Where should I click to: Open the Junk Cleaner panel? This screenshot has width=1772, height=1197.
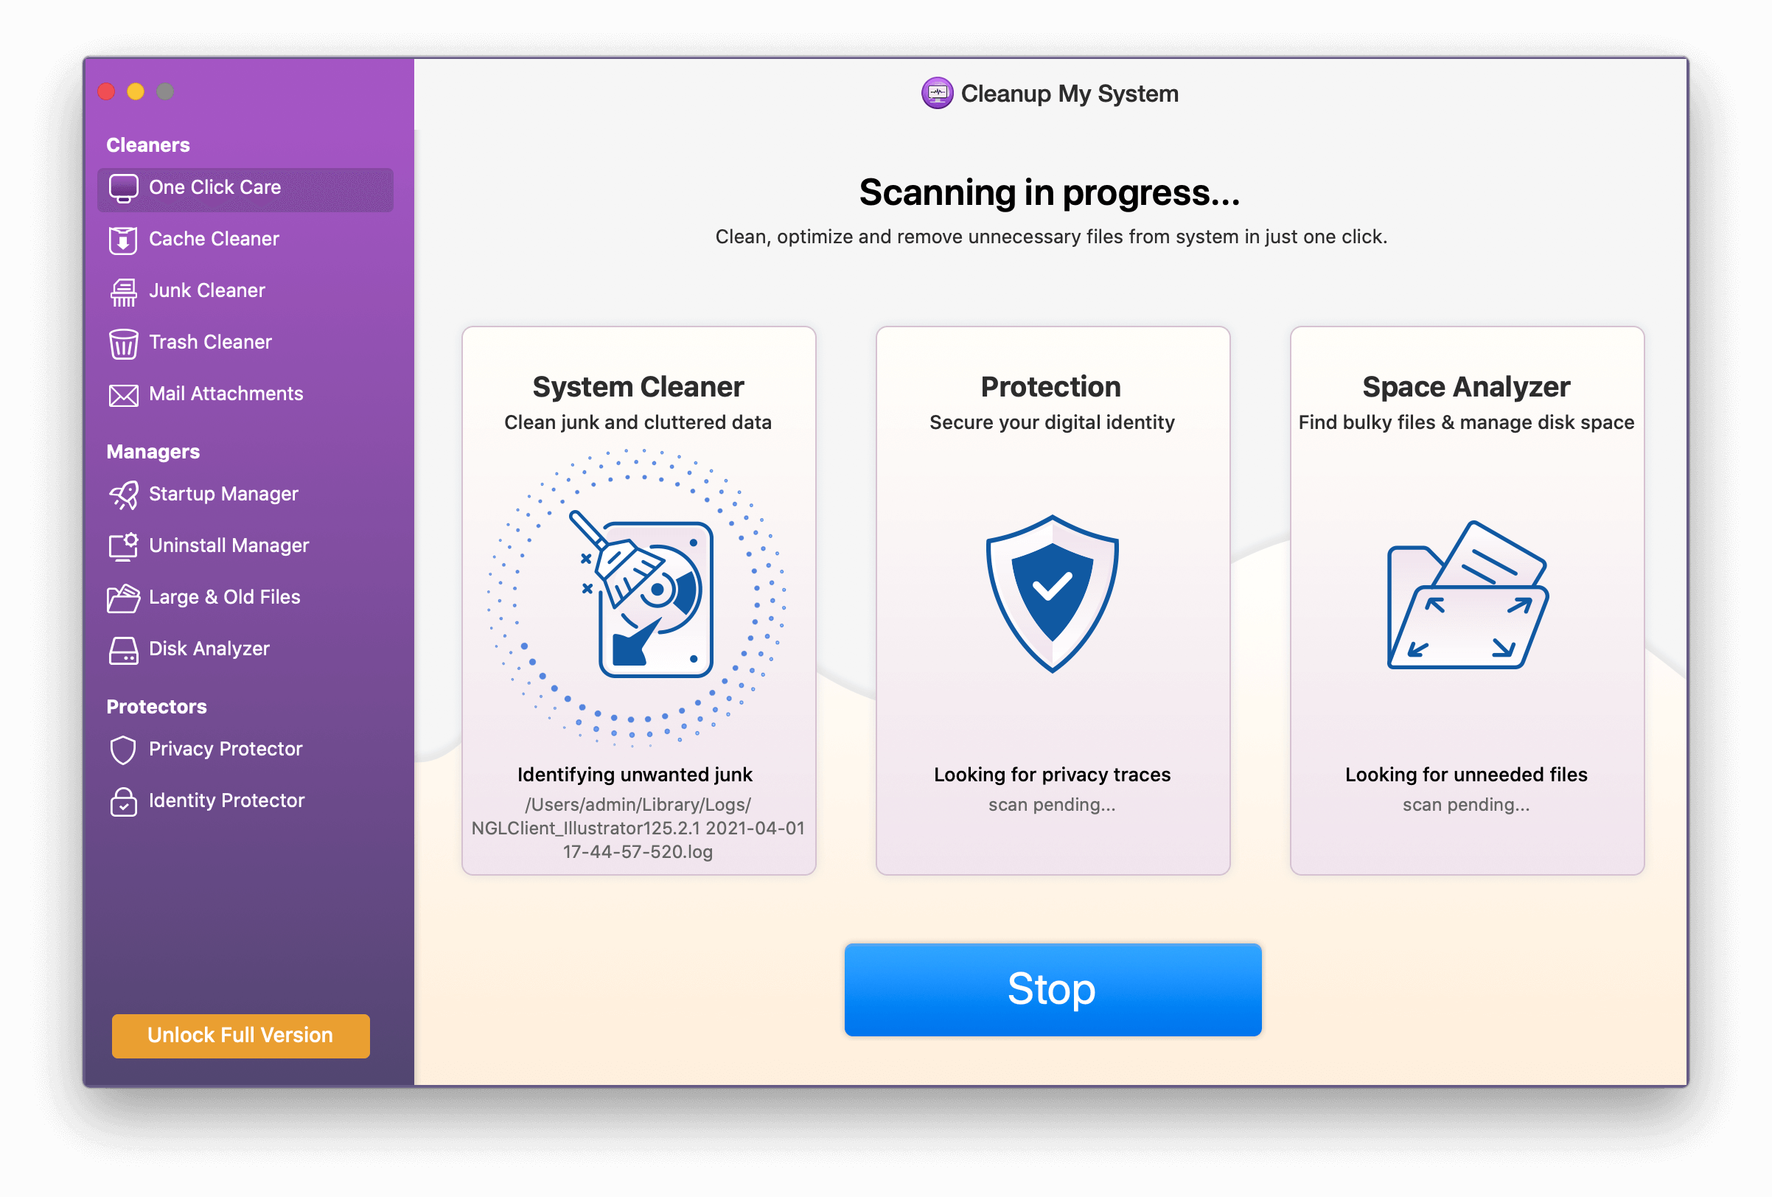(207, 290)
